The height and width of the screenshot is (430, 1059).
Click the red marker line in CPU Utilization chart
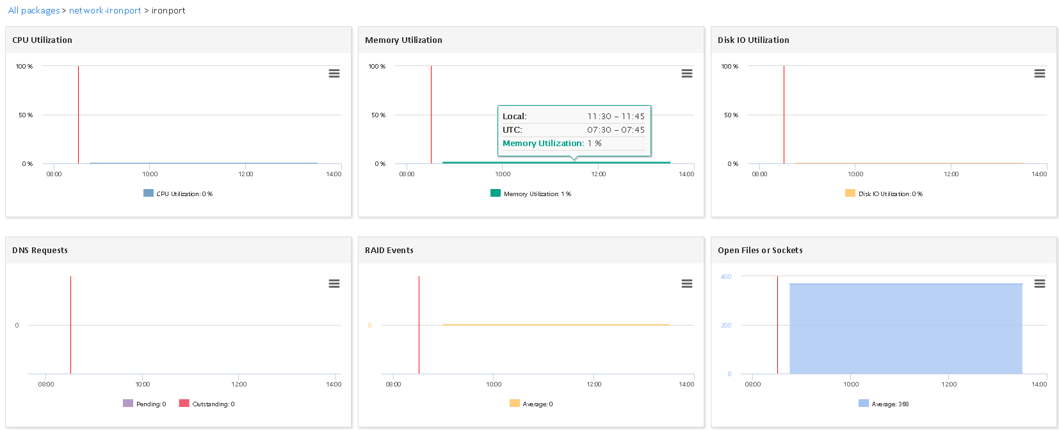pyautogui.click(x=78, y=115)
